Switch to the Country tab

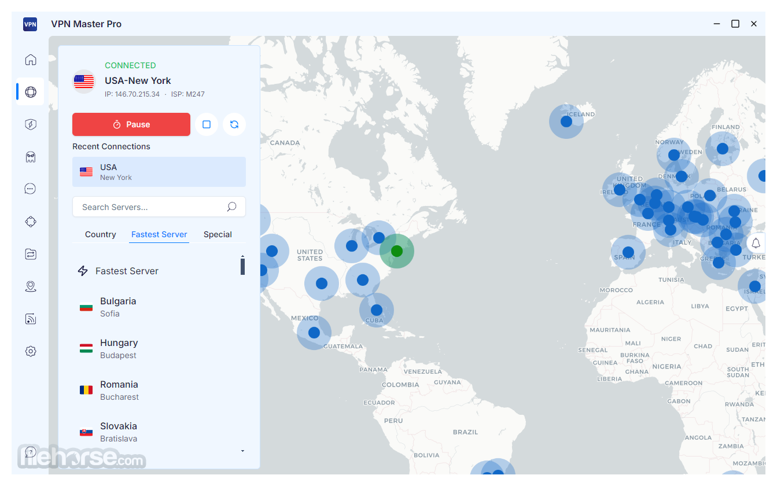tap(101, 234)
